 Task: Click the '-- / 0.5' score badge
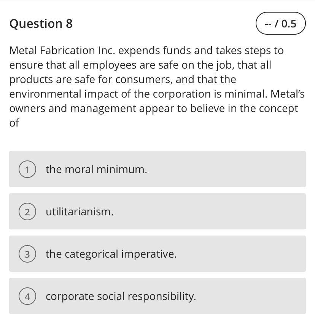(x=280, y=23)
